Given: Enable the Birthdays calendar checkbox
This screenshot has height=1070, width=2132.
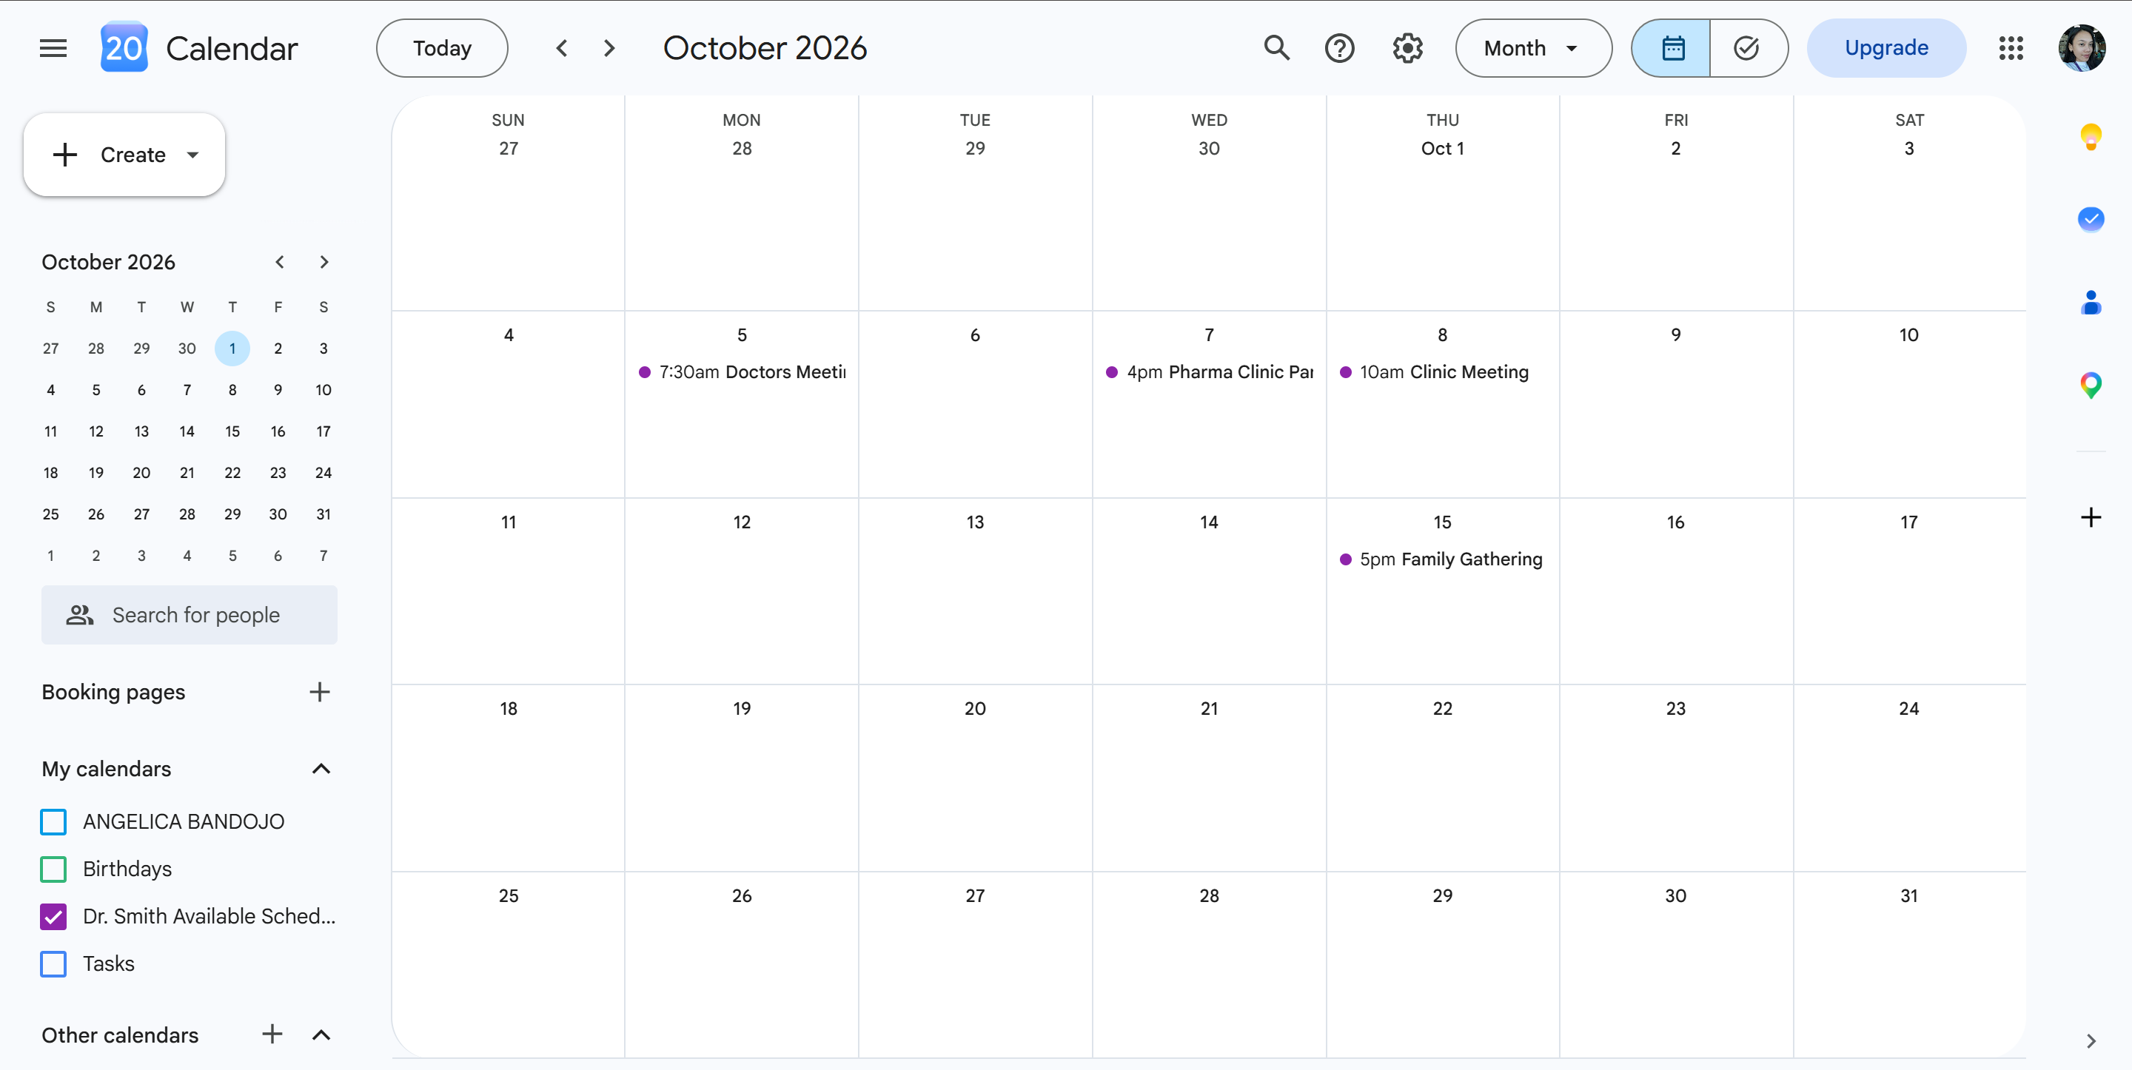Looking at the screenshot, I should pos(54,869).
